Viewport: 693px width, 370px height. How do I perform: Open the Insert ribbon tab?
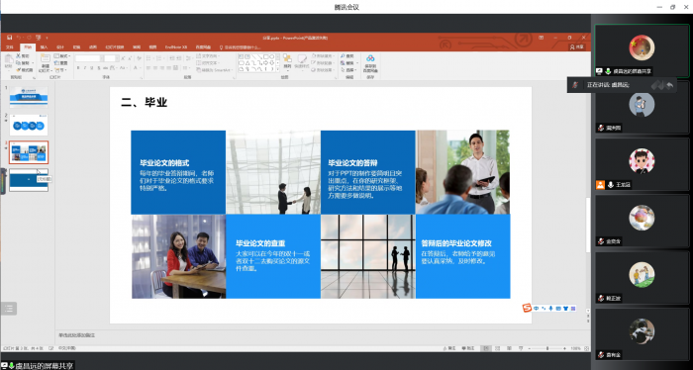point(44,46)
